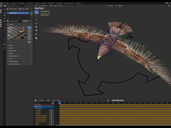
Task: Select the Rotate tool
Action: tap(36, 23)
